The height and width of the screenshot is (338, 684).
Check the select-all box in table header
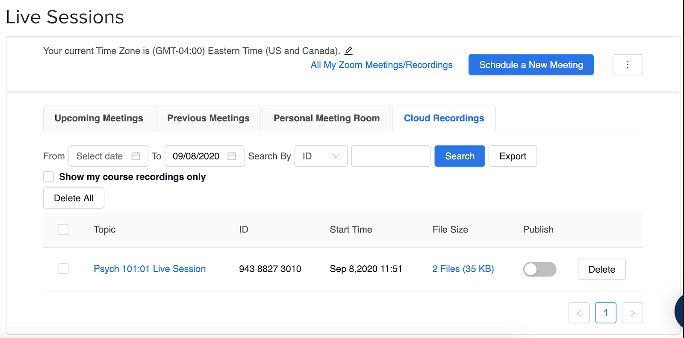63,229
